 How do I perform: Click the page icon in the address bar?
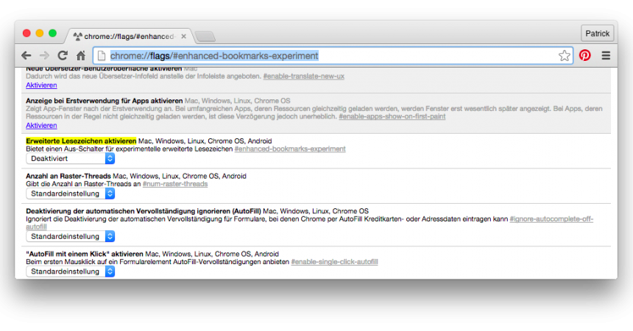click(x=102, y=56)
